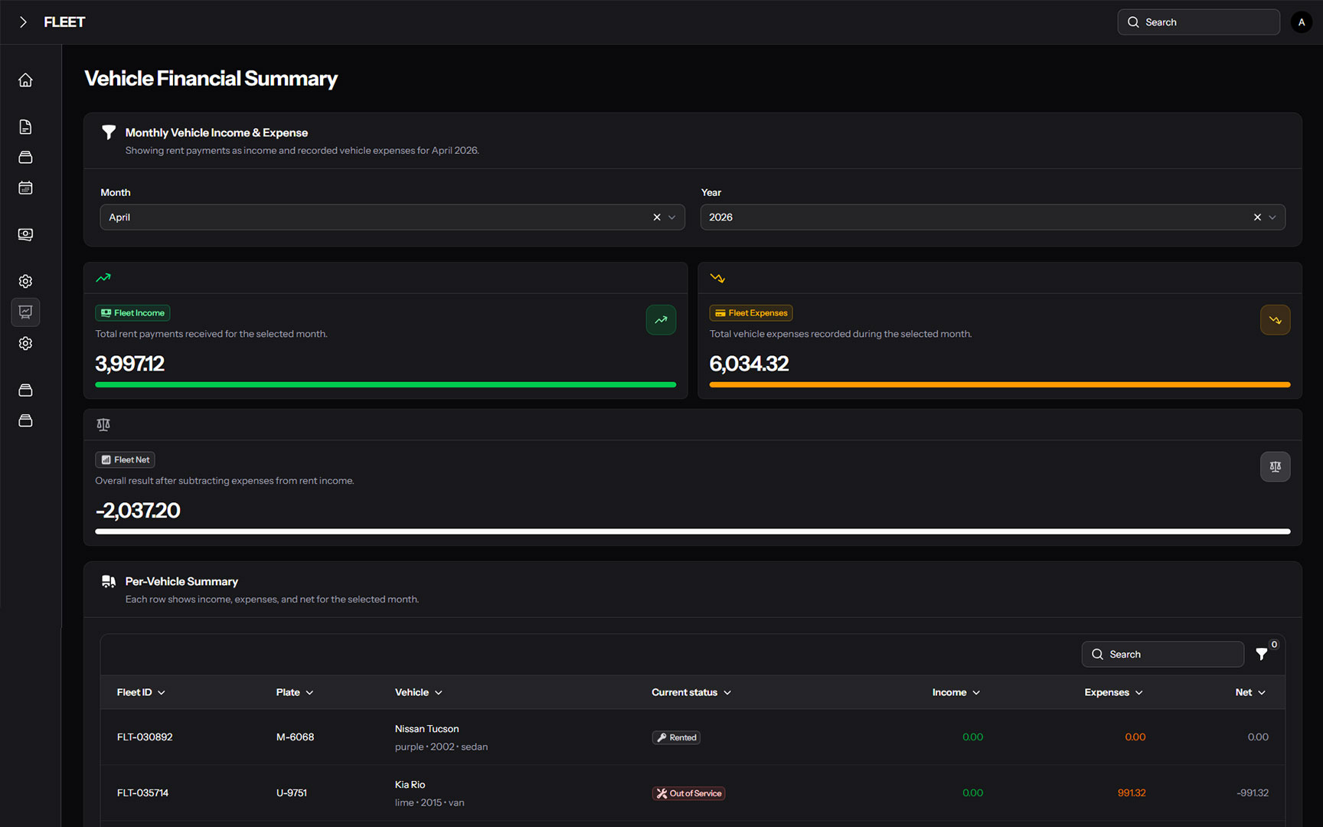Click balance scale square button on net card
Image resolution: width=1323 pixels, height=827 pixels.
1275,466
